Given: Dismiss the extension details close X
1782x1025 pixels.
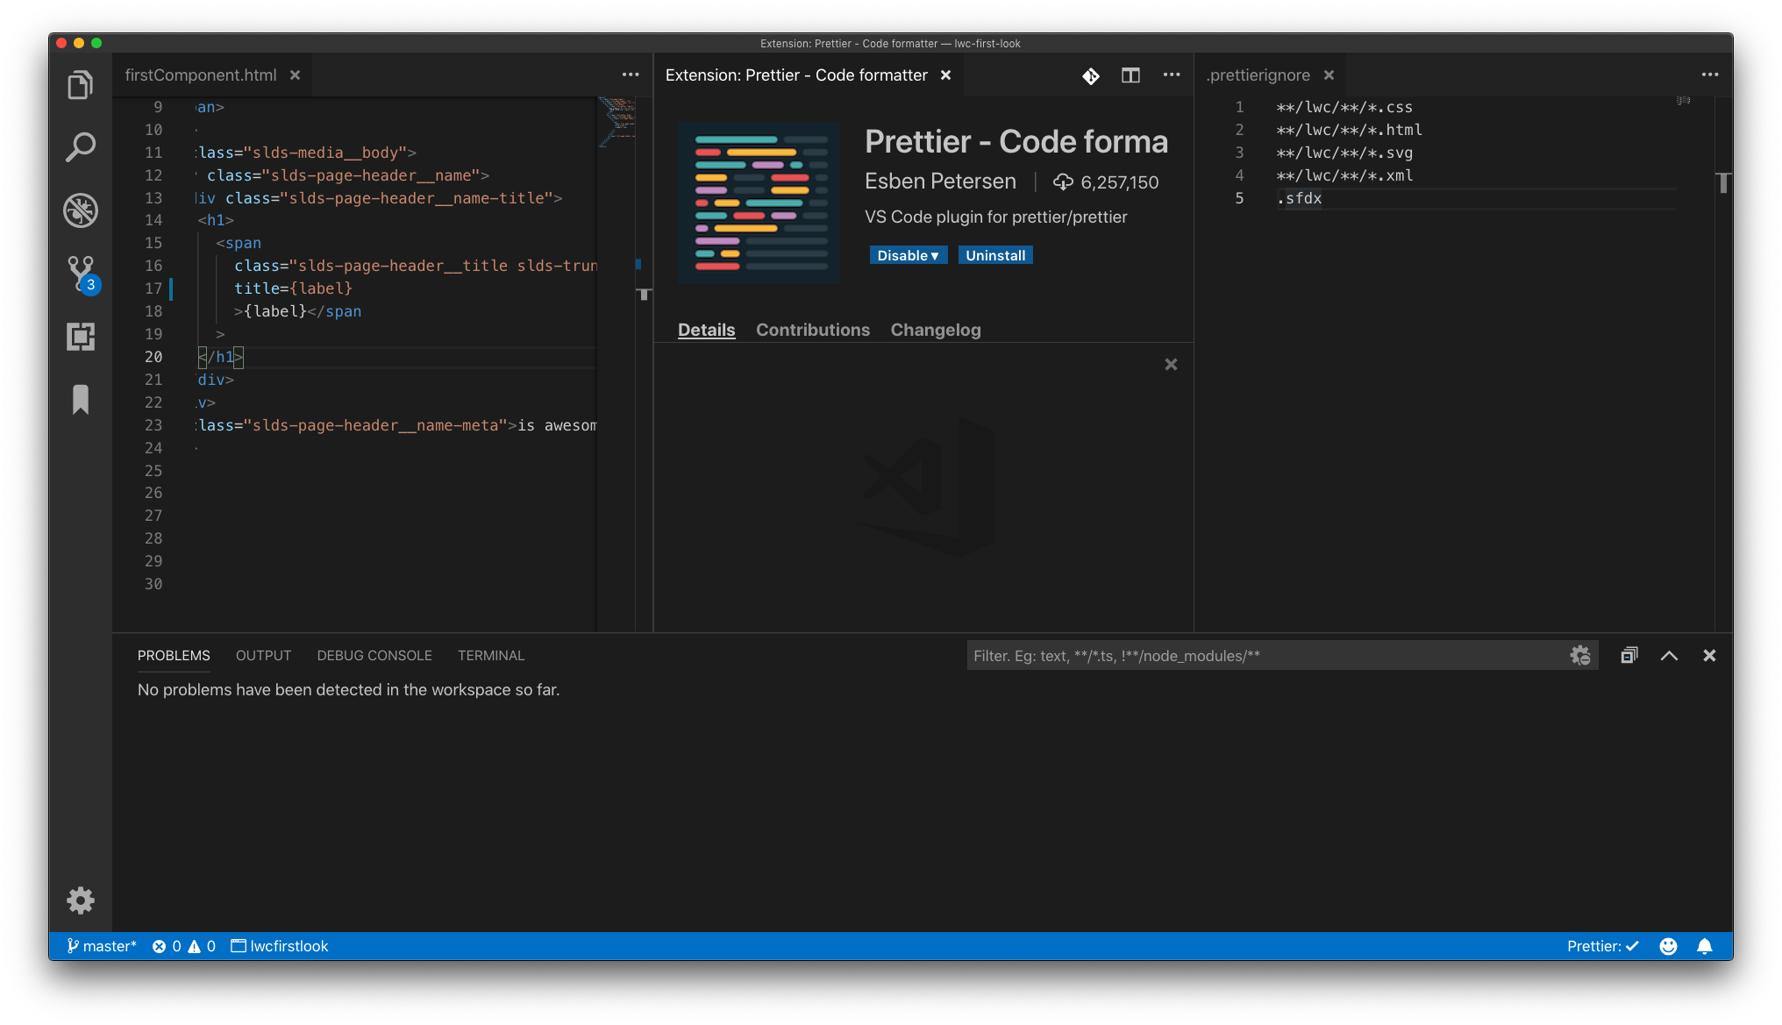Looking at the screenshot, I should (x=1171, y=365).
